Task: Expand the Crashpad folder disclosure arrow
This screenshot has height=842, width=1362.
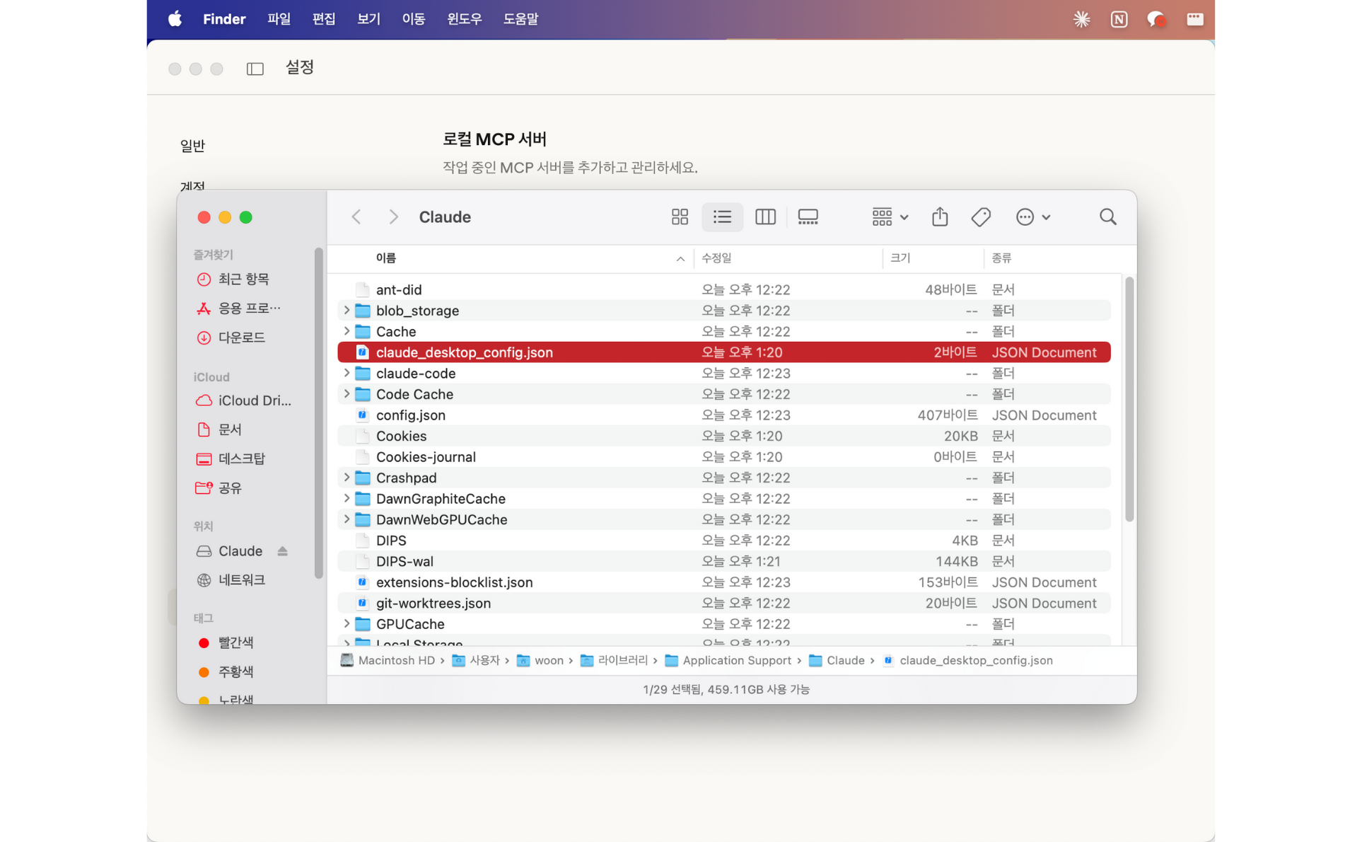Action: coord(347,478)
